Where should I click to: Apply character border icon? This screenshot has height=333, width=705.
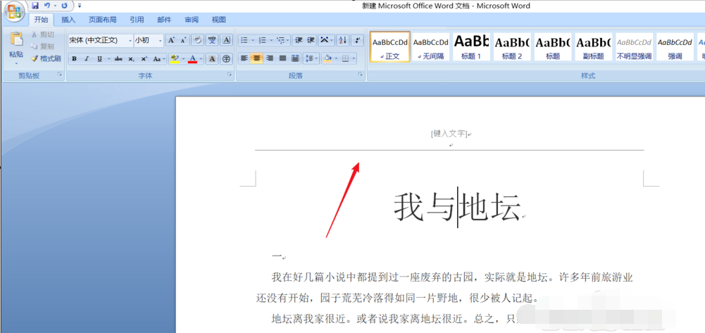tap(227, 40)
